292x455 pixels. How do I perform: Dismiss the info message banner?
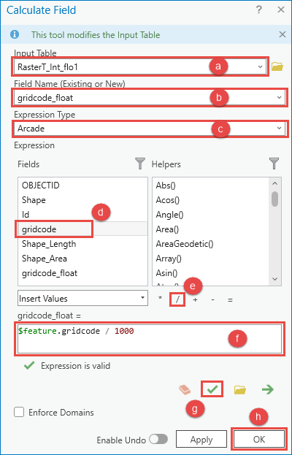pyautogui.click(x=282, y=35)
